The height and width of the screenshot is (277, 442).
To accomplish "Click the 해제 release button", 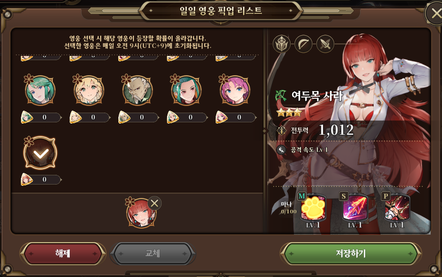I will coord(63,253).
